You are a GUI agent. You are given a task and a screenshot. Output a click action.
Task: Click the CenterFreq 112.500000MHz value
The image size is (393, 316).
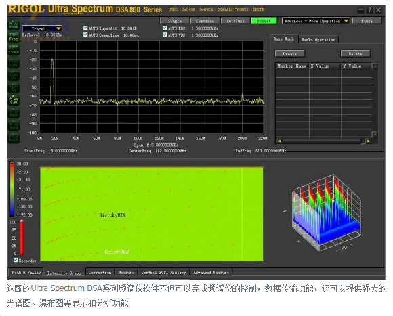[x=171, y=151]
